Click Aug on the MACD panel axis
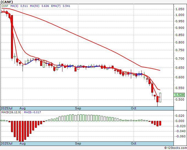The image size is (187, 150). (23, 143)
